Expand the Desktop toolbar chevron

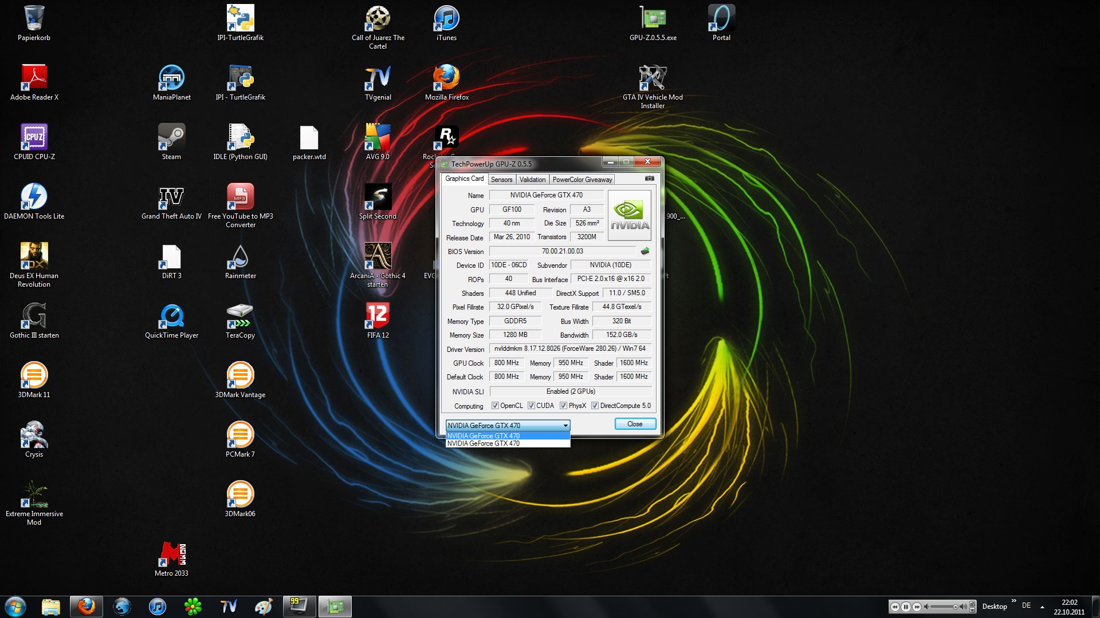(x=1013, y=601)
